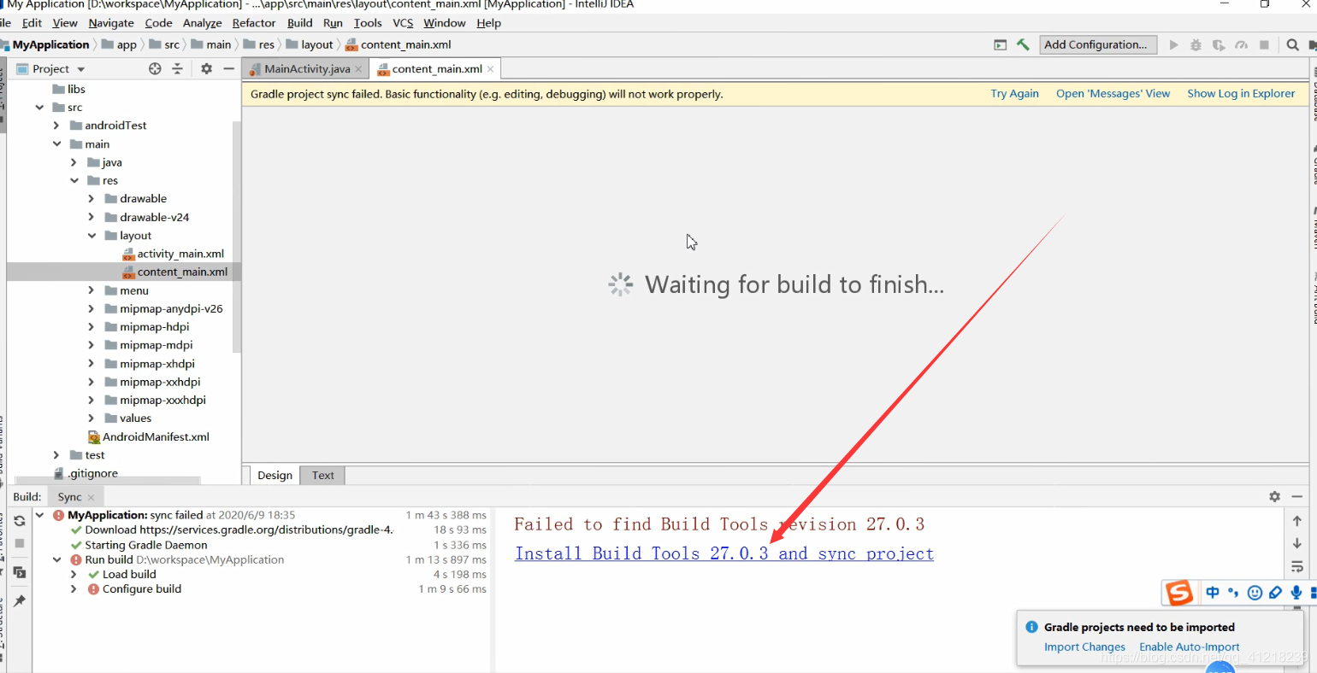Click the green Build Project hammer icon
The width and height of the screenshot is (1317, 673).
(x=1023, y=44)
